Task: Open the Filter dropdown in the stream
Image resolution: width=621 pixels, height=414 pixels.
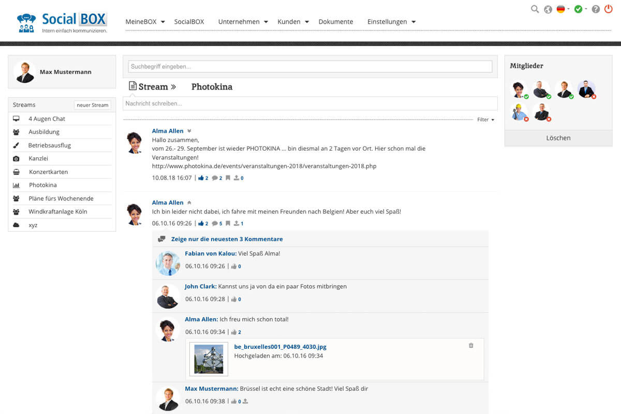Action: (x=485, y=120)
